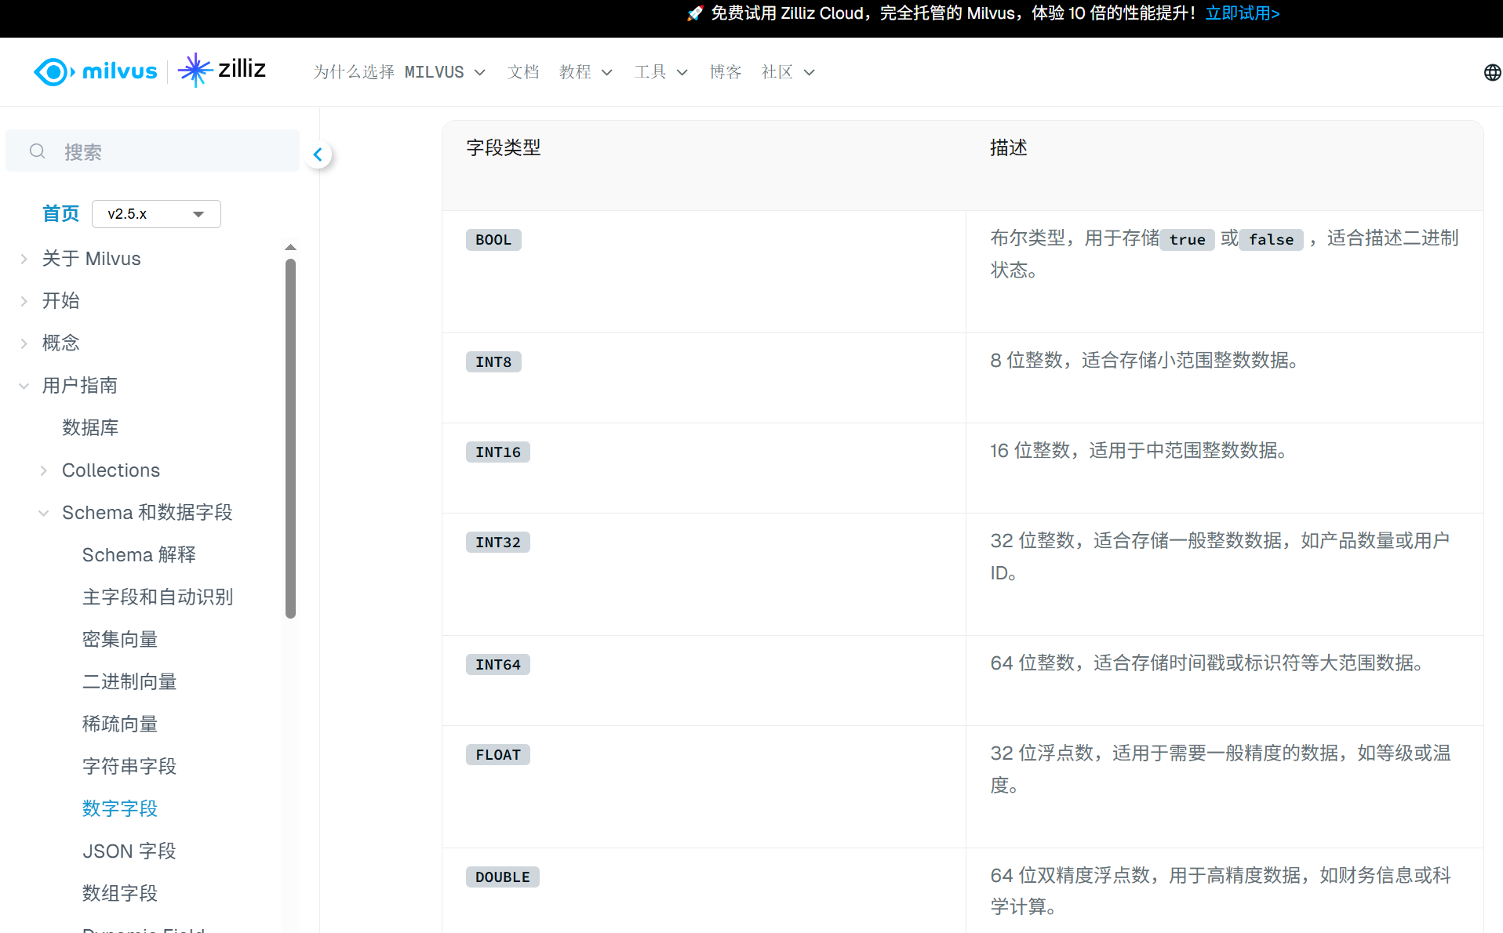This screenshot has height=933, width=1503.
Task: Open the 数据库 sidebar page
Action: pos(90,427)
